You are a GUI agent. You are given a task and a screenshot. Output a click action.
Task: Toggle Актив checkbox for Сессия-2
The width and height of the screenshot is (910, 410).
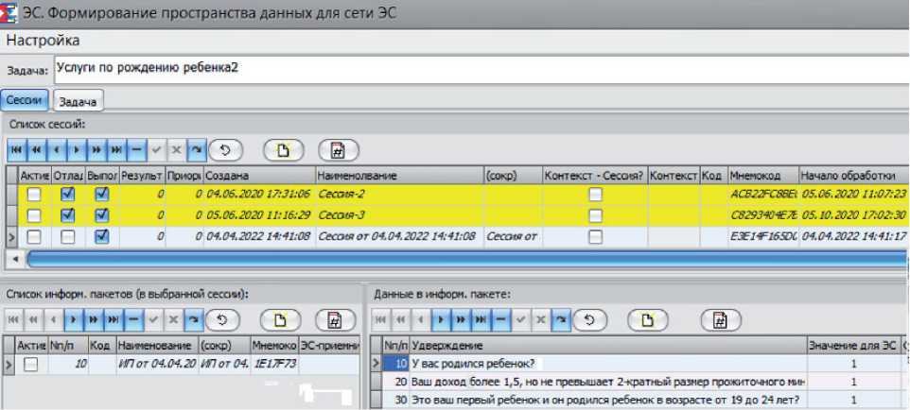[x=34, y=195]
